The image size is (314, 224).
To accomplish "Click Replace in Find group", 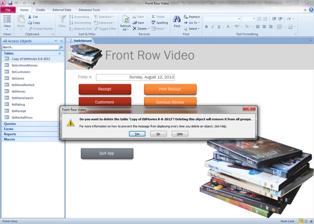I will coord(192,17).
